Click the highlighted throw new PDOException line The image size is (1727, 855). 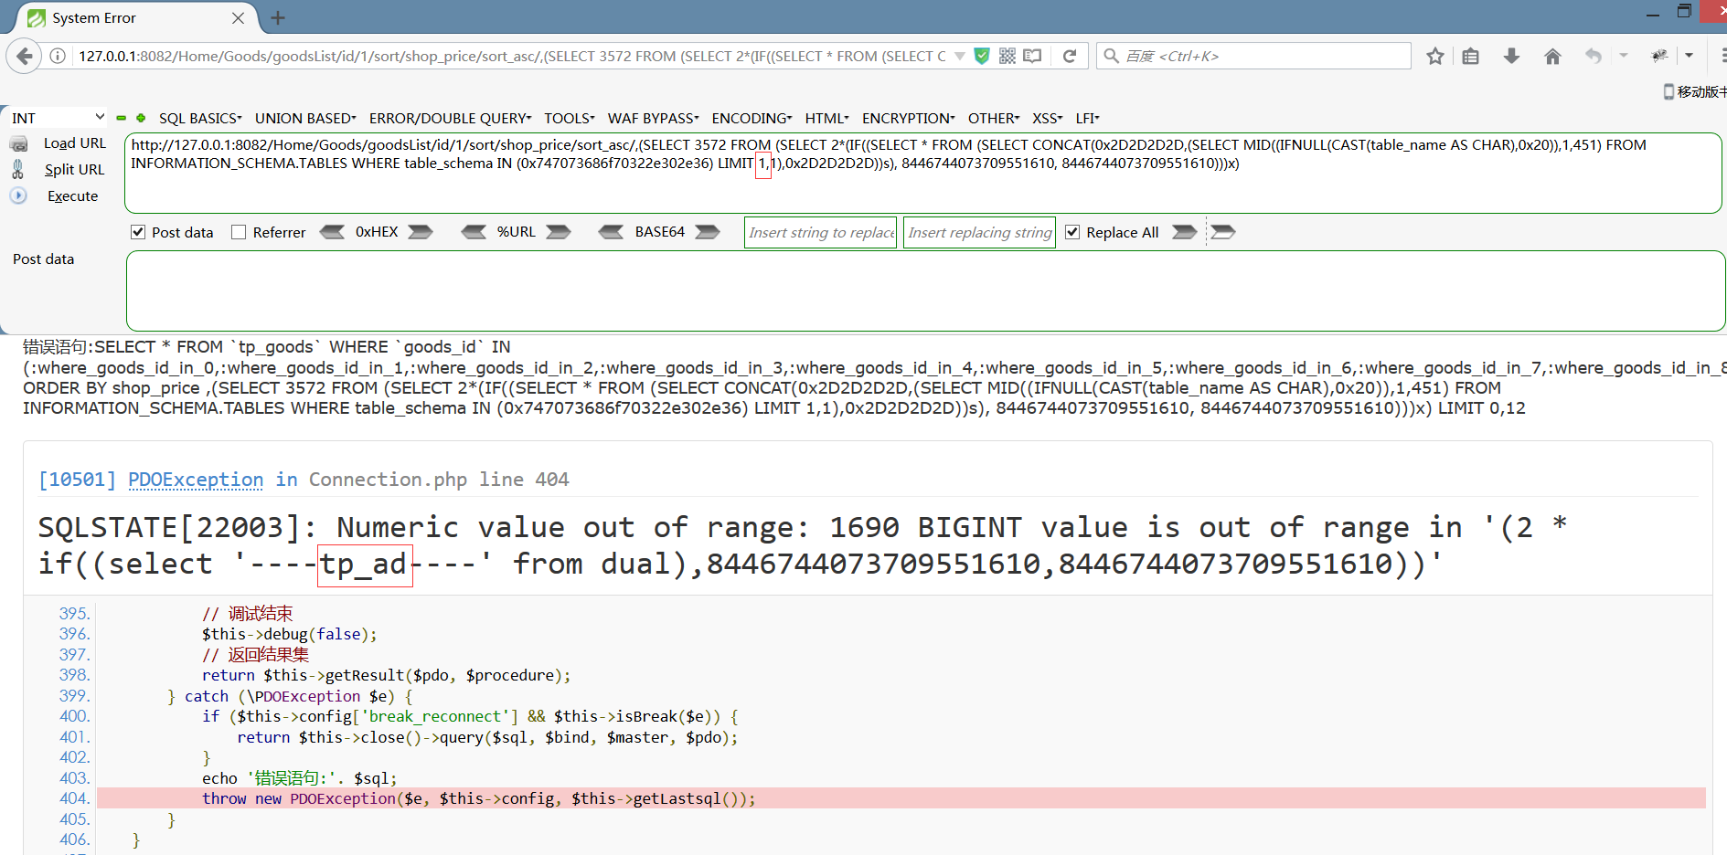[901, 798]
